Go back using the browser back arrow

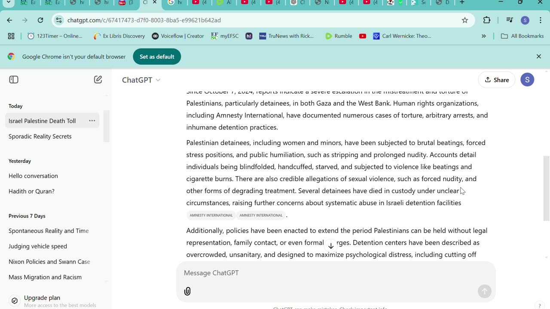[9, 20]
